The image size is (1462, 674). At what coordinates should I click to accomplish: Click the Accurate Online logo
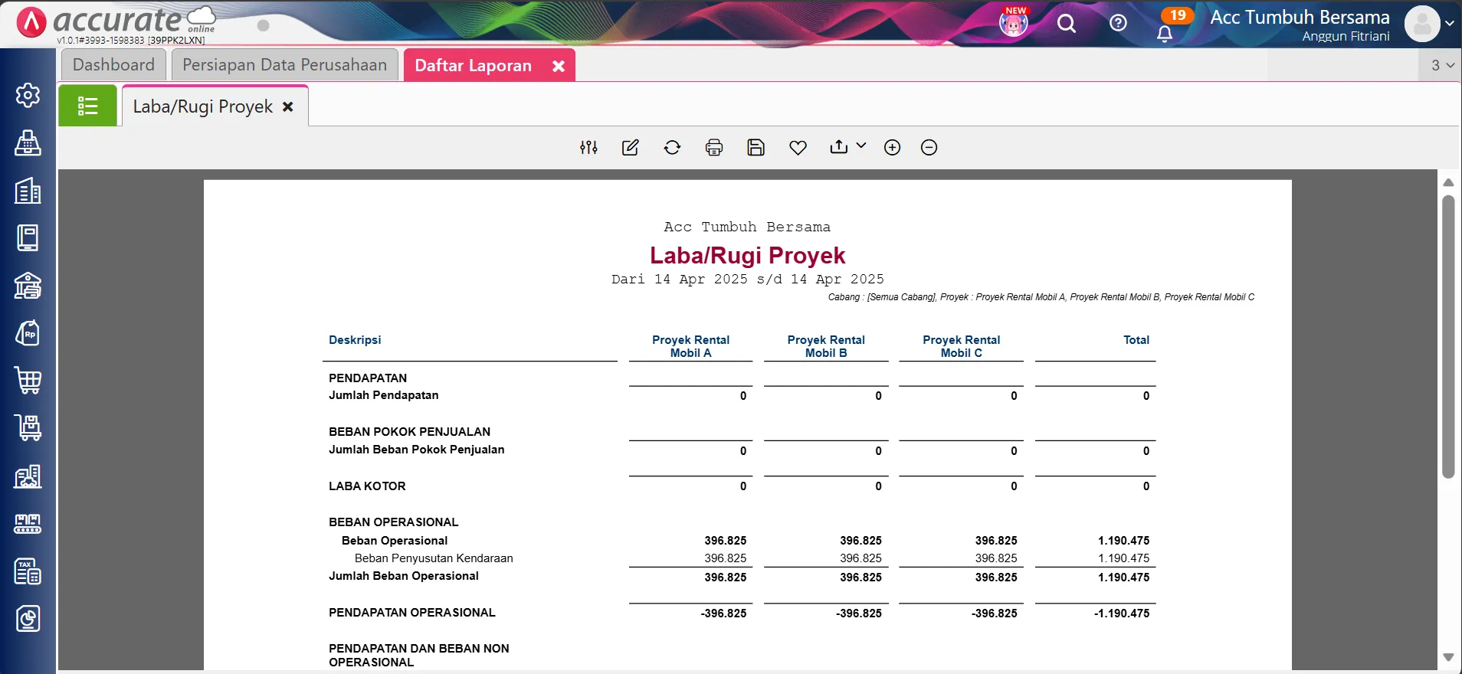click(x=116, y=23)
